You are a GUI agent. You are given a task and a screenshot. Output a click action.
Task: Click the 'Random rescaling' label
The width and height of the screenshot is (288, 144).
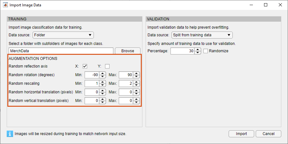[x=24, y=83]
